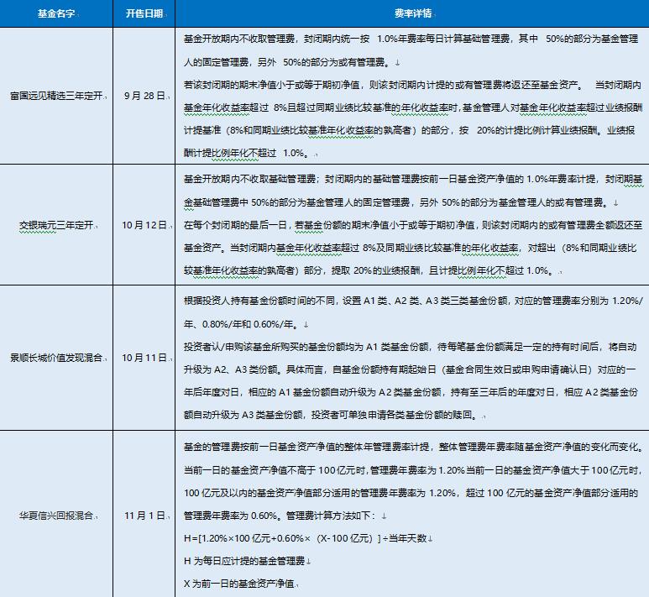This screenshot has height=597, width=649.
Task: Select the 景顺长城价值发现混合 fund name cell
Action: click(55, 358)
